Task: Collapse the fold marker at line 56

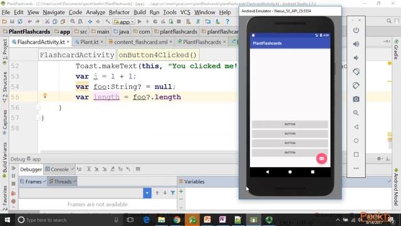Action: point(38,107)
